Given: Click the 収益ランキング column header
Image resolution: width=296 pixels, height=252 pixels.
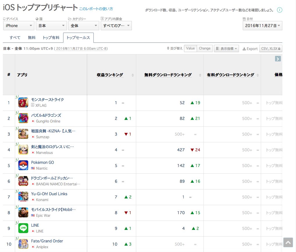Looking at the screenshot, I should (x=110, y=75).
